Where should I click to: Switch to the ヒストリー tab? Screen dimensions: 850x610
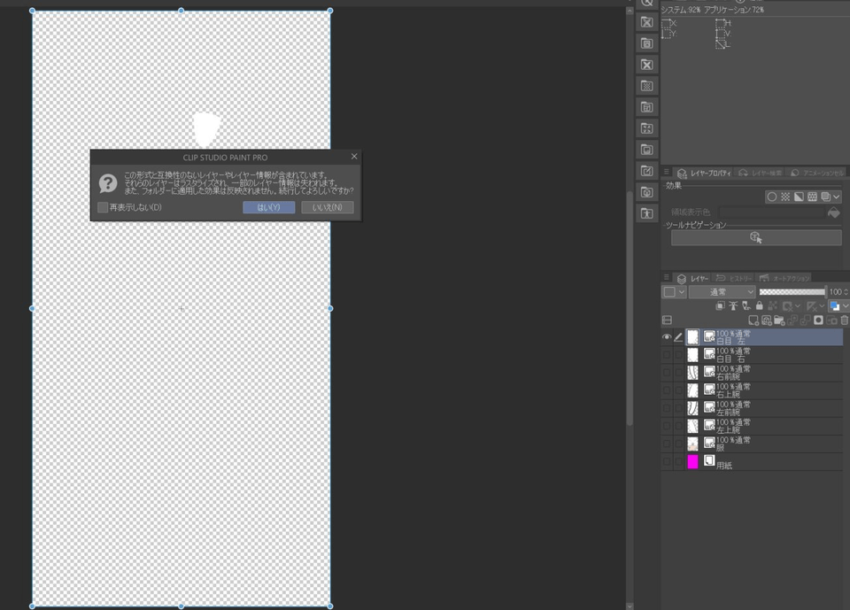pyautogui.click(x=735, y=278)
